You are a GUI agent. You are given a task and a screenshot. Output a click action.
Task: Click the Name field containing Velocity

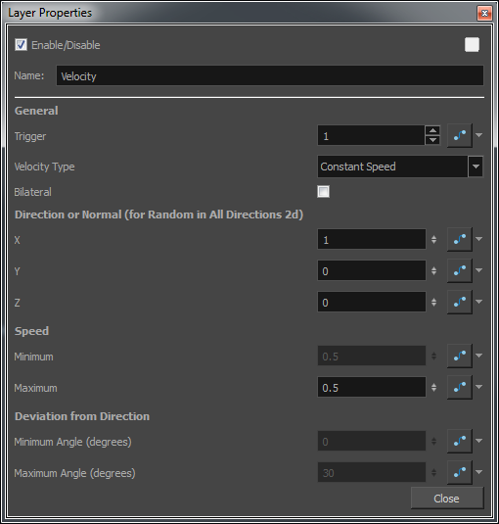pyautogui.click(x=270, y=75)
